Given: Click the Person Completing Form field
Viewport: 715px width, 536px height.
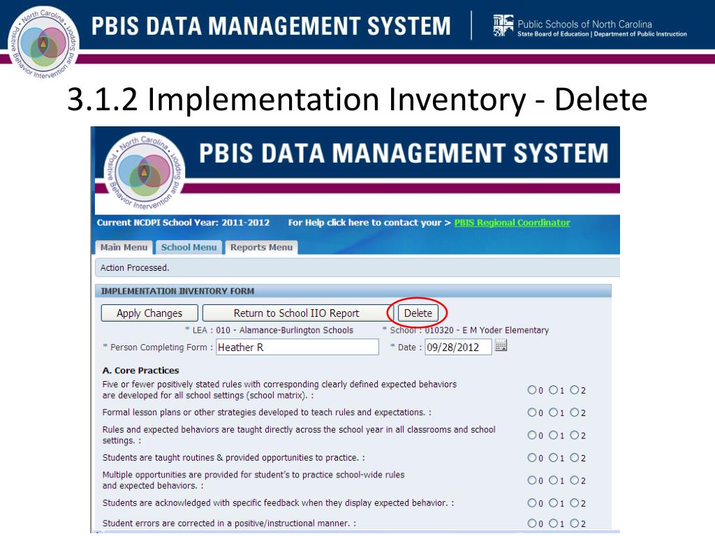Looking at the screenshot, I should tap(297, 347).
